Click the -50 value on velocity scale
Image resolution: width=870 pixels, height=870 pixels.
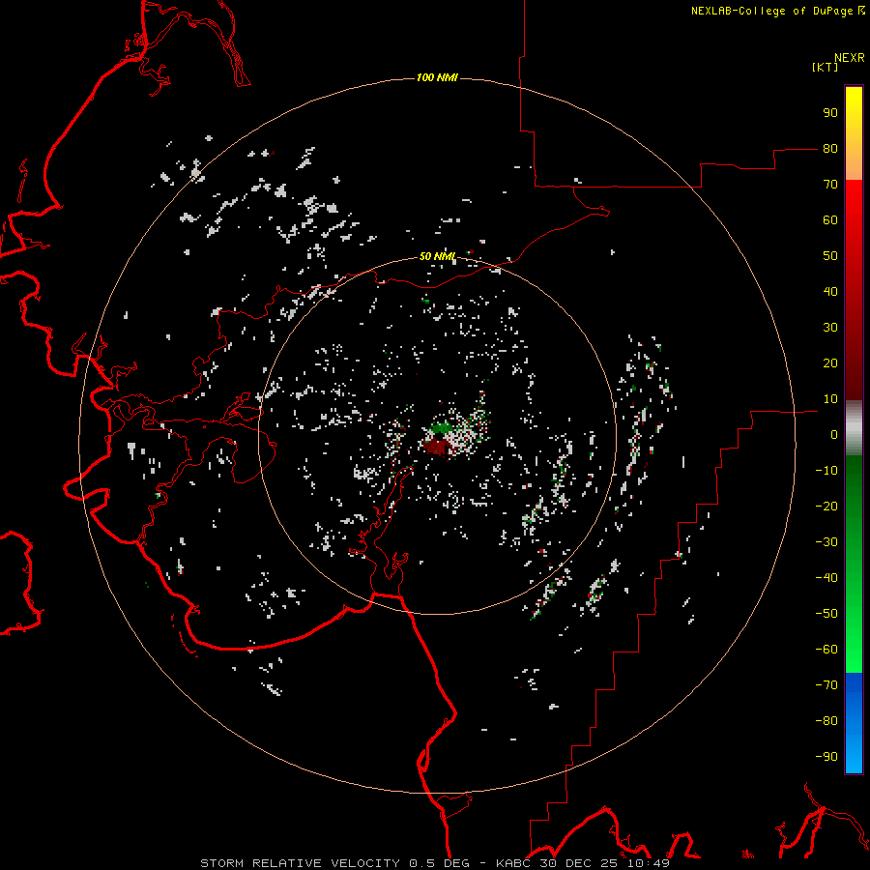(826, 614)
